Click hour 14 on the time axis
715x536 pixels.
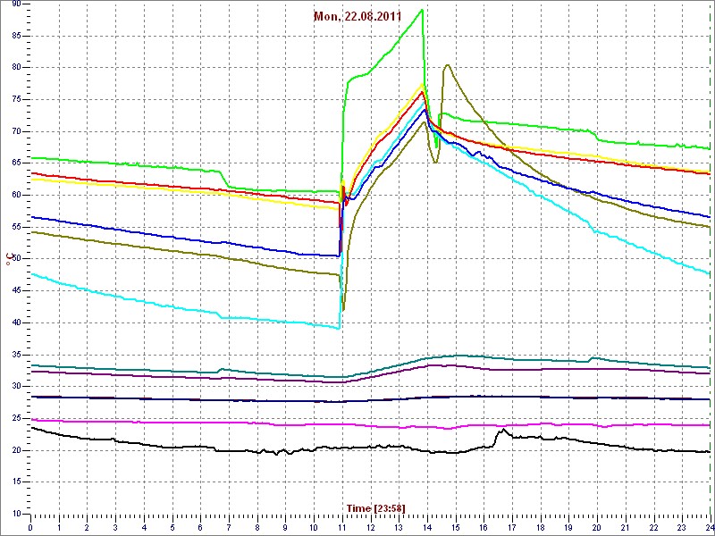point(427,527)
